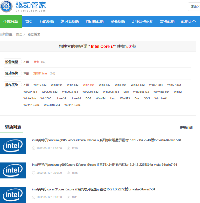
Task: Filter by OS/2
Action: point(147,98)
